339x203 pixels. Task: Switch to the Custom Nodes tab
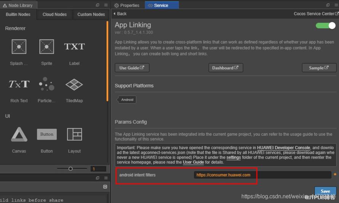pos(91,14)
